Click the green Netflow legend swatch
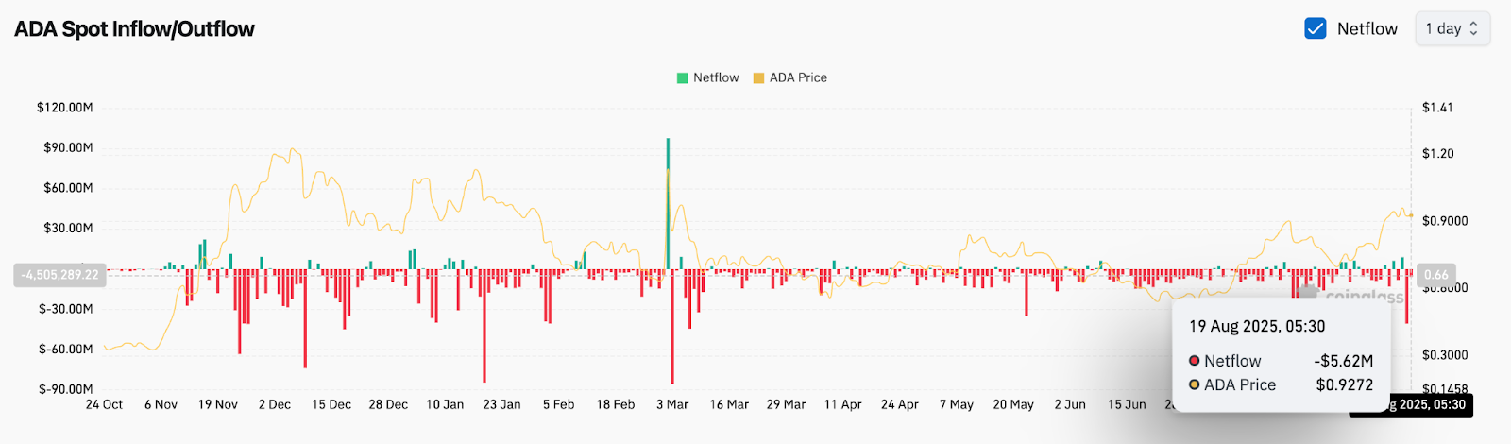This screenshot has width=1511, height=444. point(682,78)
